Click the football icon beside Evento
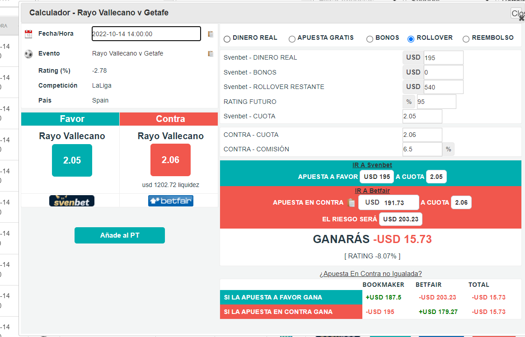Screen dimensions: 525x337 (x=28, y=54)
